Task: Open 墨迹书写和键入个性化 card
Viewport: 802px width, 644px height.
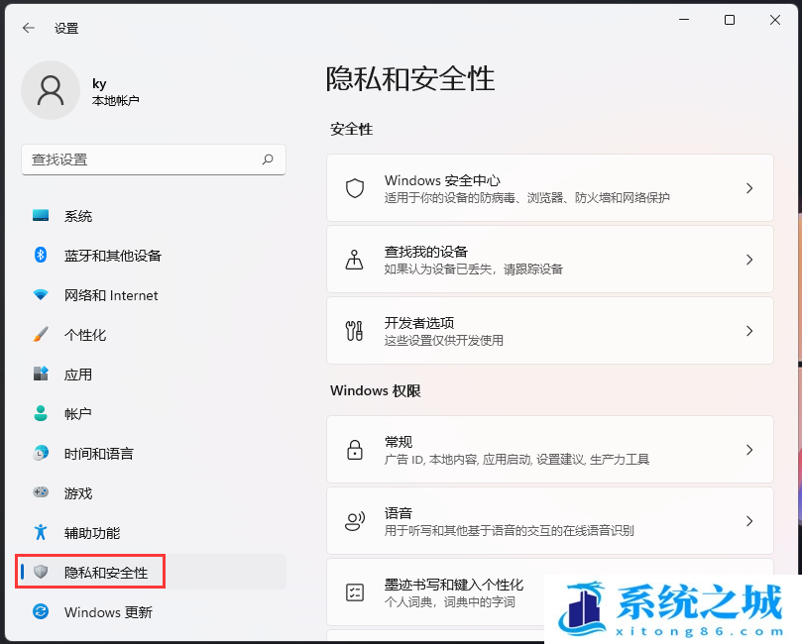Action: [x=550, y=591]
